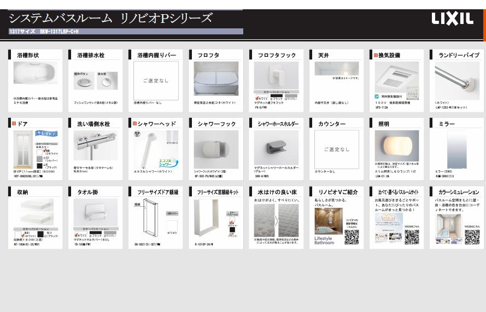Click the UFD-112A model number
Viewport: 486px width, 312px height.
coord(382,107)
